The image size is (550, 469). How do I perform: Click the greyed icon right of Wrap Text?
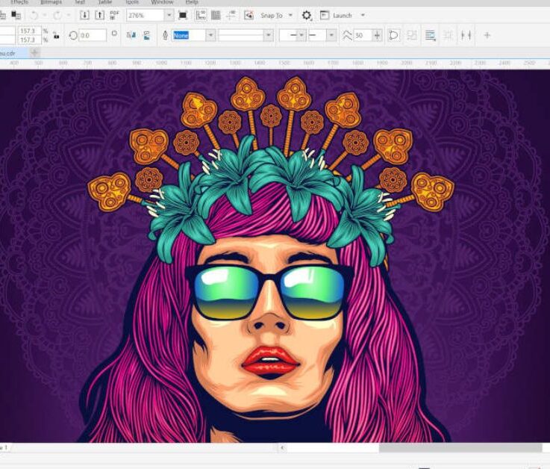pyautogui.click(x=448, y=35)
